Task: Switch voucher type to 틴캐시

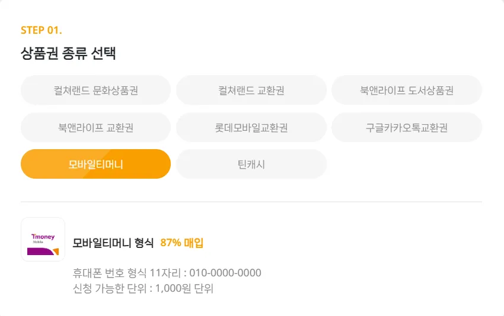Action: point(251,164)
